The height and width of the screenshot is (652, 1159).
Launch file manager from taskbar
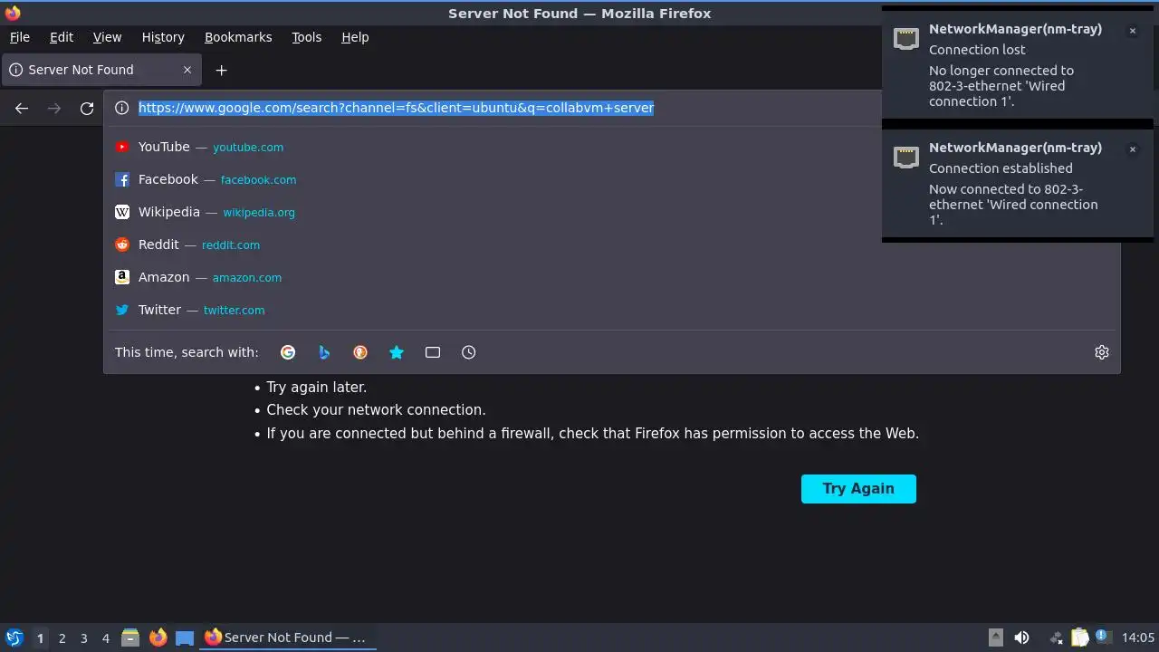(x=130, y=638)
